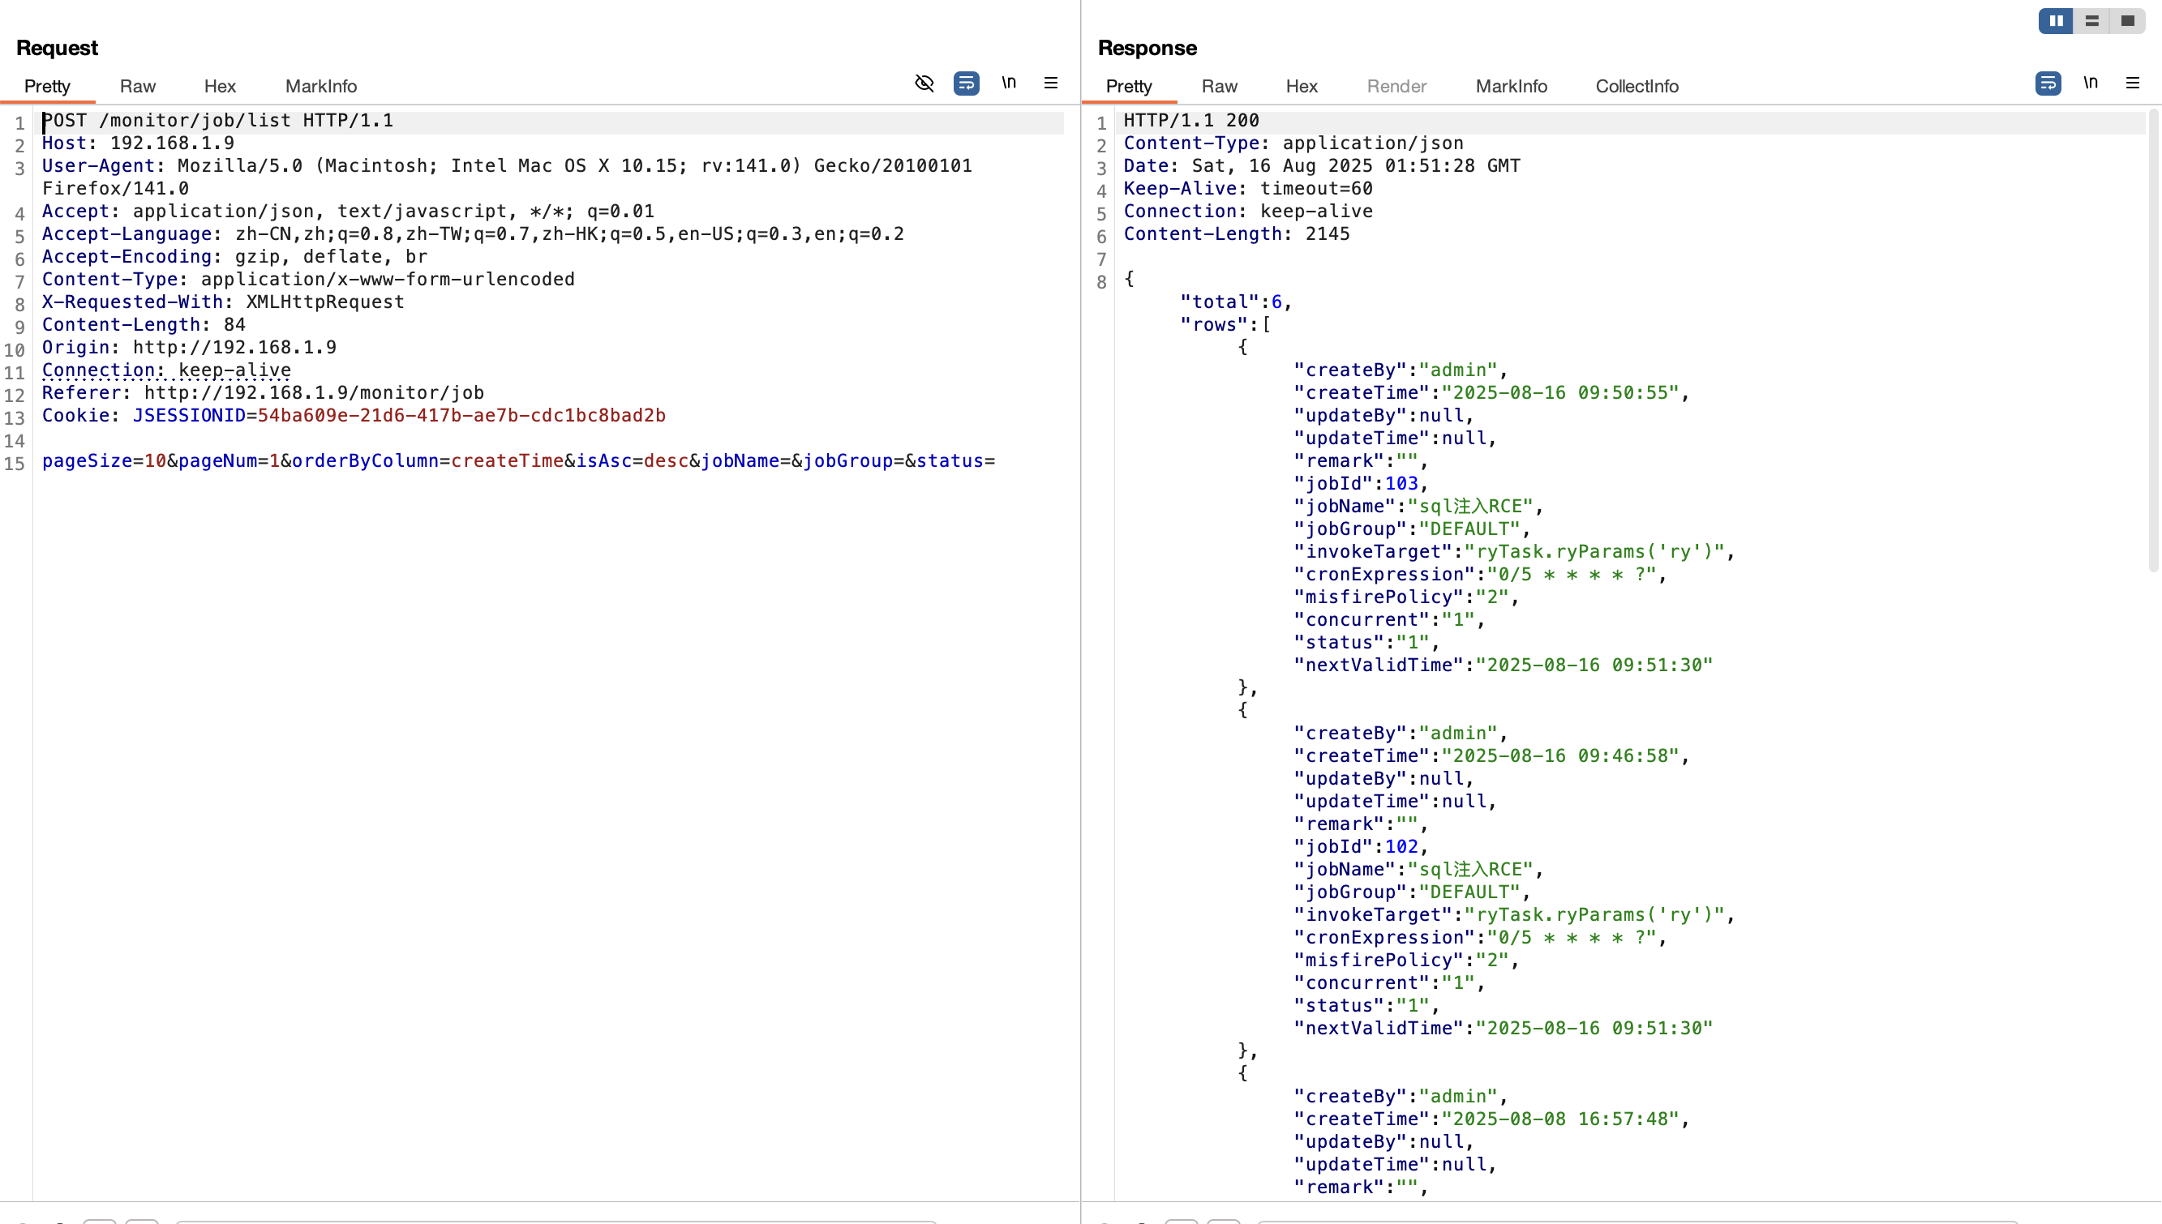Open the Response MarkInfo tab

[x=1511, y=86]
